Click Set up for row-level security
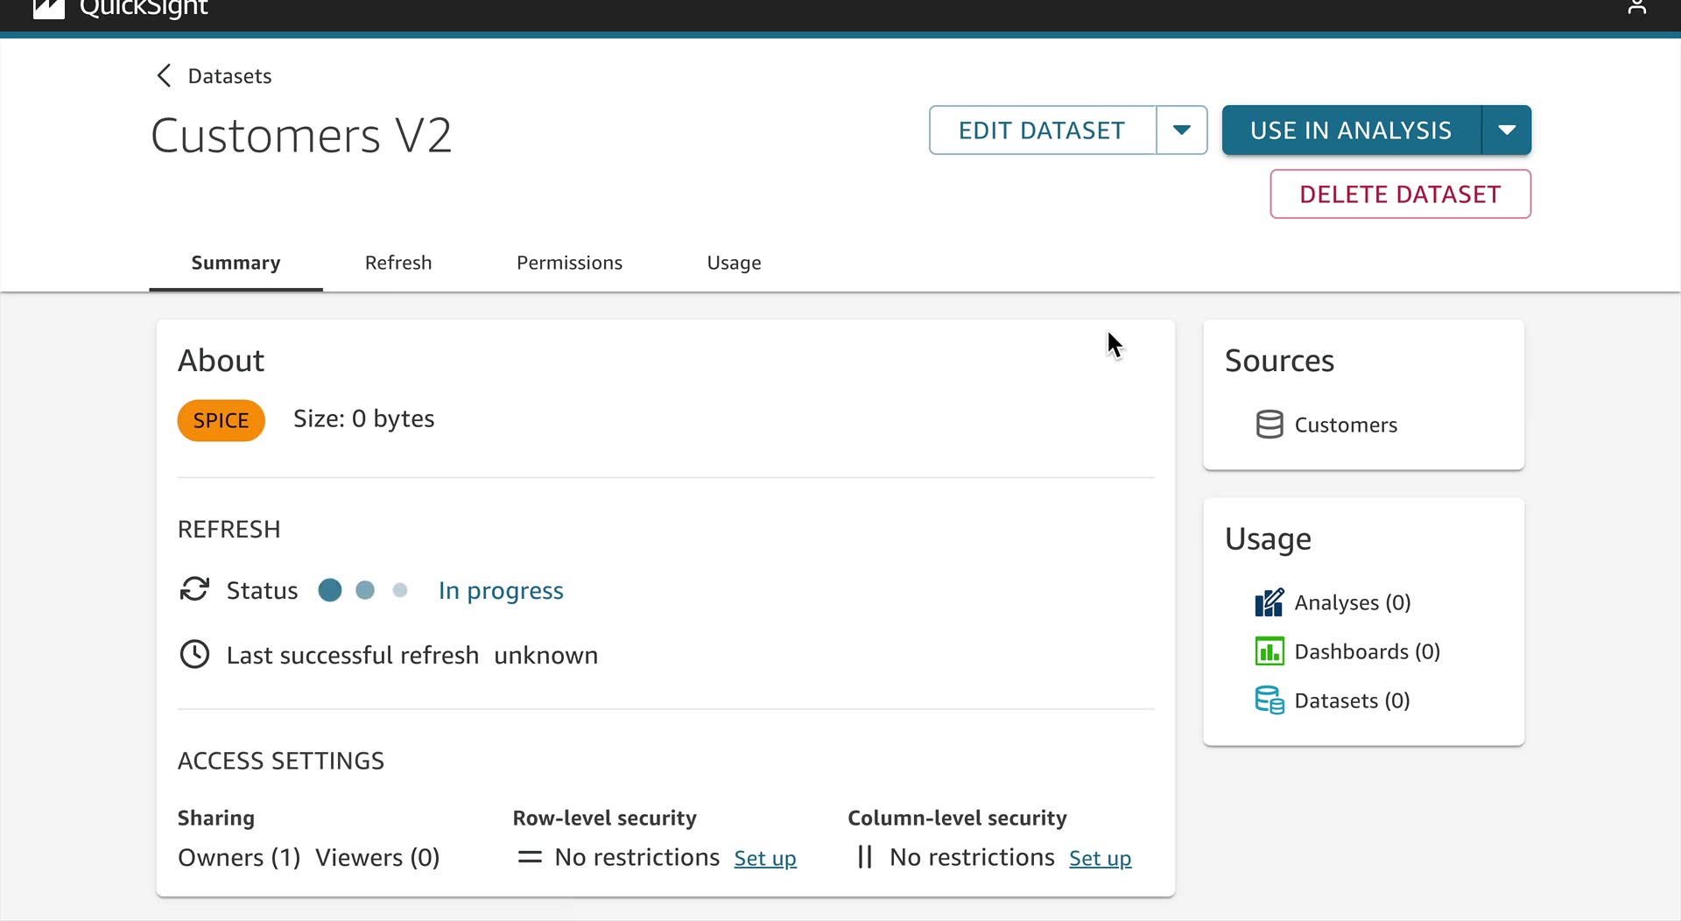Viewport: 1681px width, 921px height. (x=765, y=859)
